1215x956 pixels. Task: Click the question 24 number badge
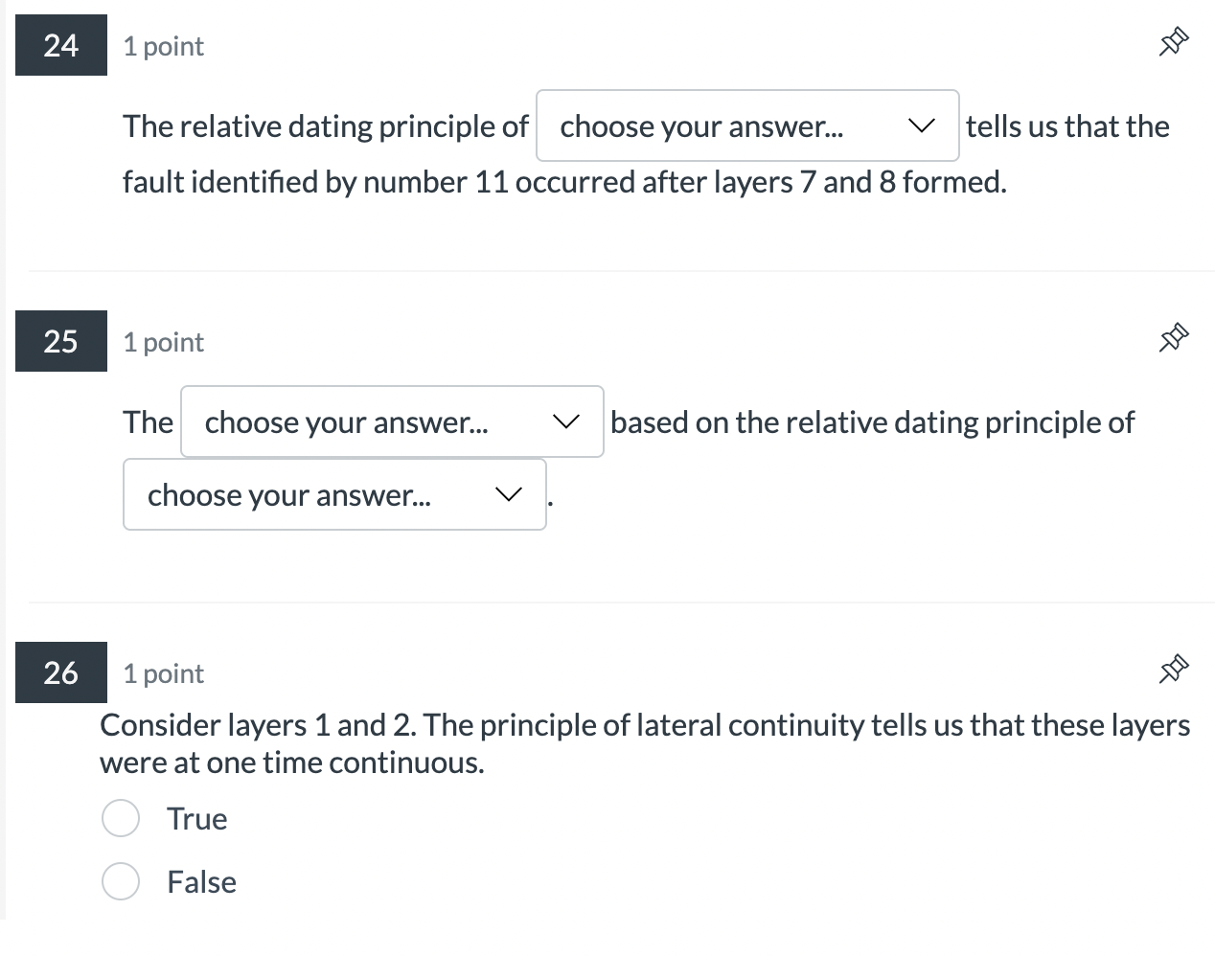(61, 45)
